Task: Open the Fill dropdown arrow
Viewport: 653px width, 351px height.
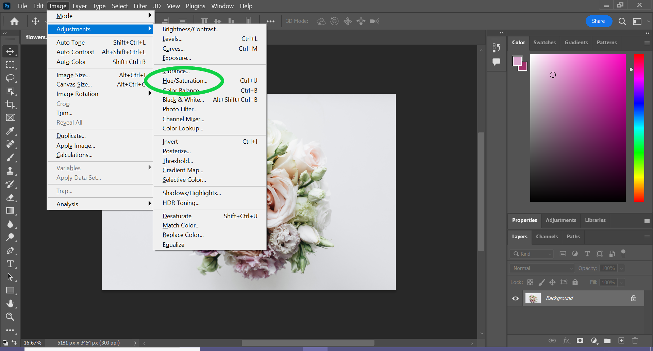Action: click(x=621, y=283)
